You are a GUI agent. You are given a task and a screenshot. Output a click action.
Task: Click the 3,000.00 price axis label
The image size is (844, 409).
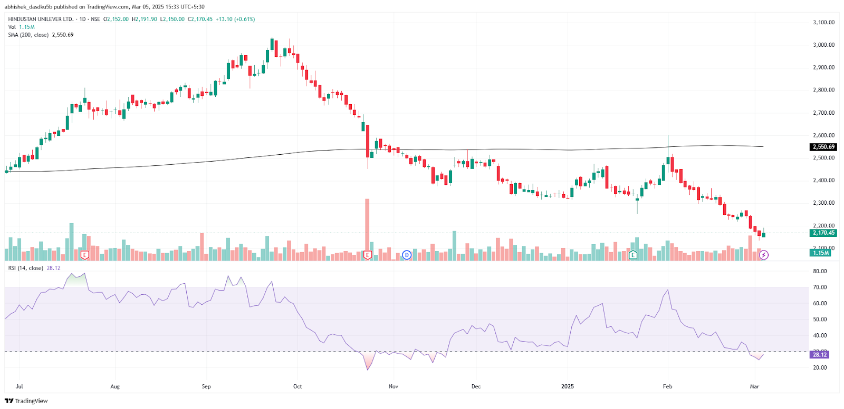pos(823,45)
